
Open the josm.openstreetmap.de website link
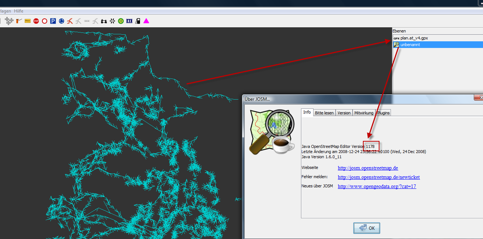coord(368,168)
